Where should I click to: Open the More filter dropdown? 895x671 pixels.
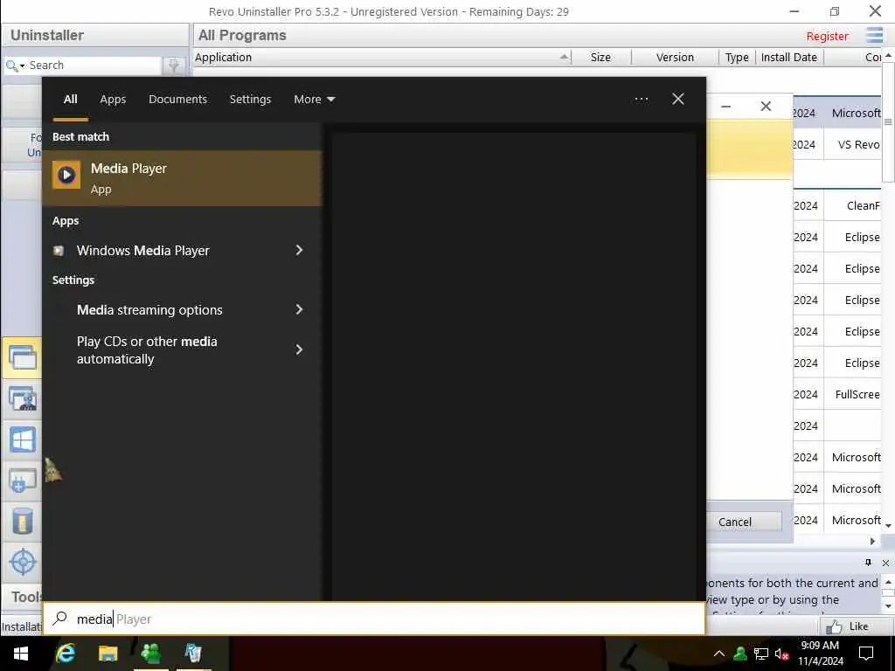(314, 100)
